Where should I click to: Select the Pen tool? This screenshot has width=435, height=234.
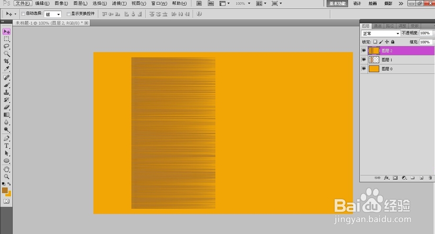[x=7, y=138]
